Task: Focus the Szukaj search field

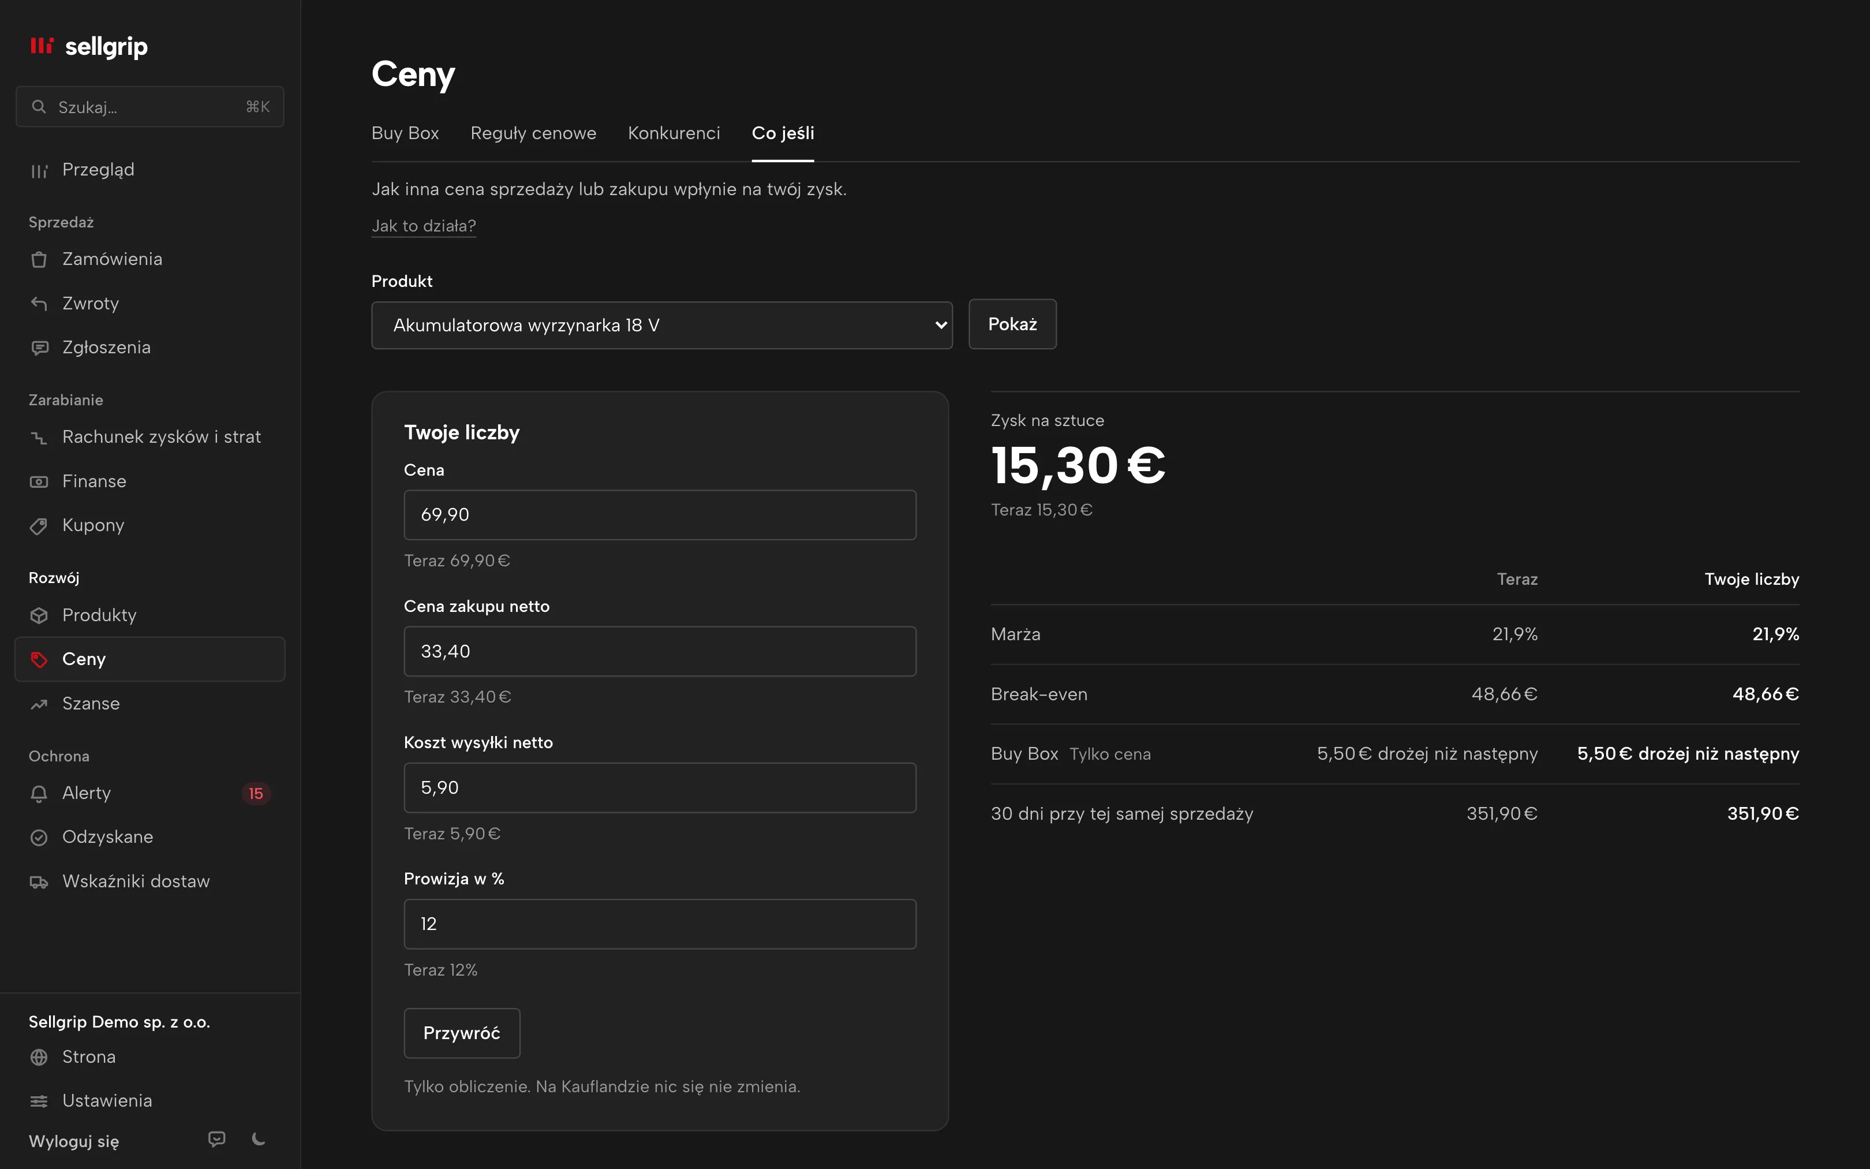Action: pos(150,107)
